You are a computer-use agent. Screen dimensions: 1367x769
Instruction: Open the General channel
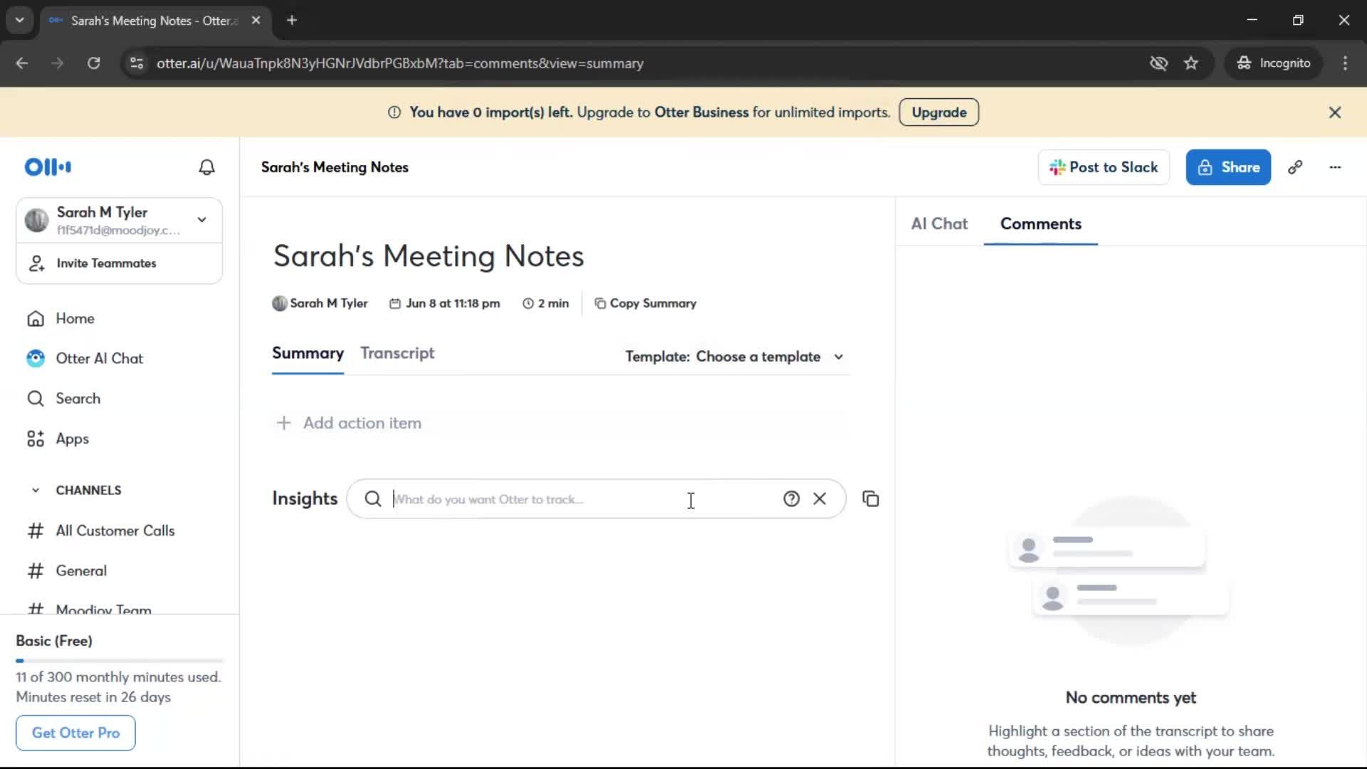click(67, 571)
